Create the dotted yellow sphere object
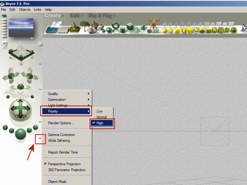Image resolution: width=247 pixels, height=185 pixels. pyautogui.click(x=215, y=30)
